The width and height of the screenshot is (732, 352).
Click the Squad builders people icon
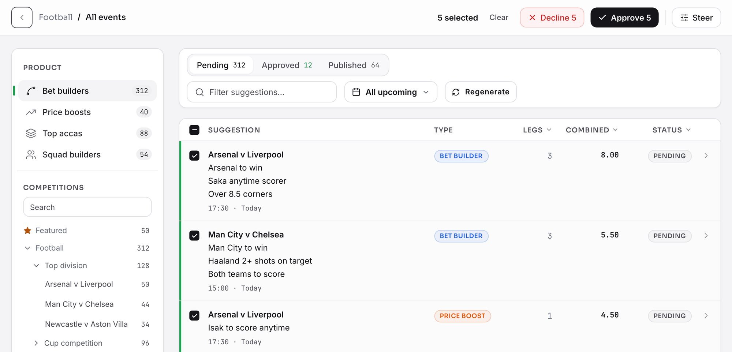[x=31, y=154]
